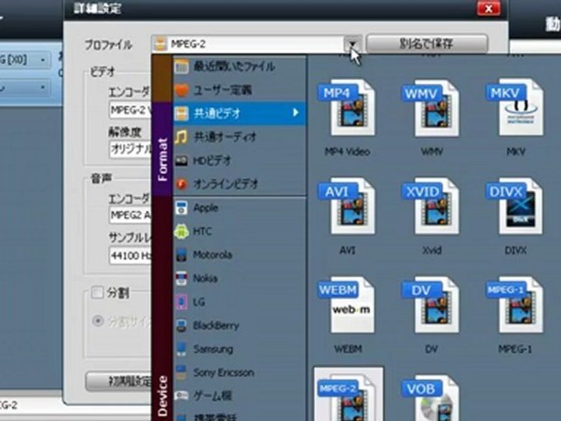This screenshot has width=561, height=421.
Task: Open the Sony Ericsson device category
Action: (x=240, y=372)
